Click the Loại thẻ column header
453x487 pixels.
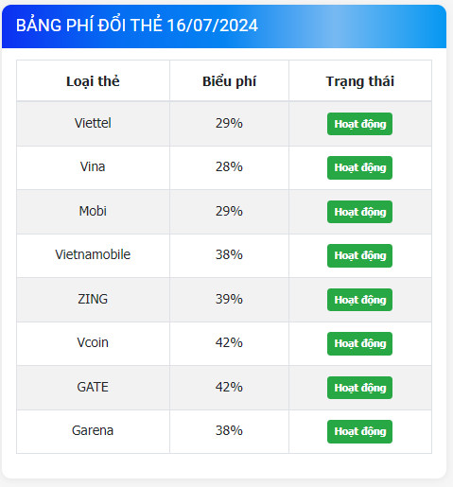[x=93, y=81]
